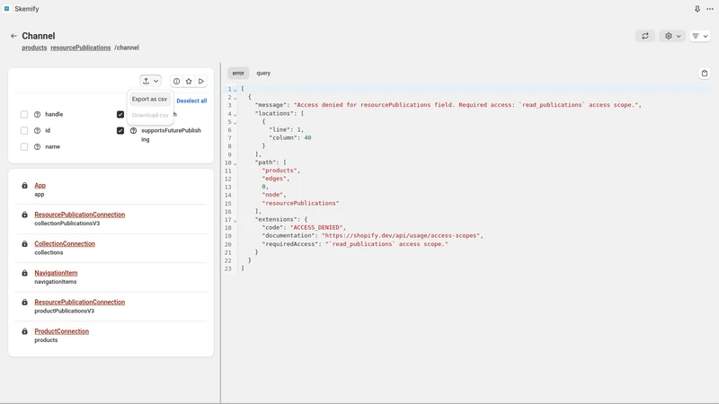Click the Deselect all link
This screenshot has width=719, height=404.
(x=191, y=101)
